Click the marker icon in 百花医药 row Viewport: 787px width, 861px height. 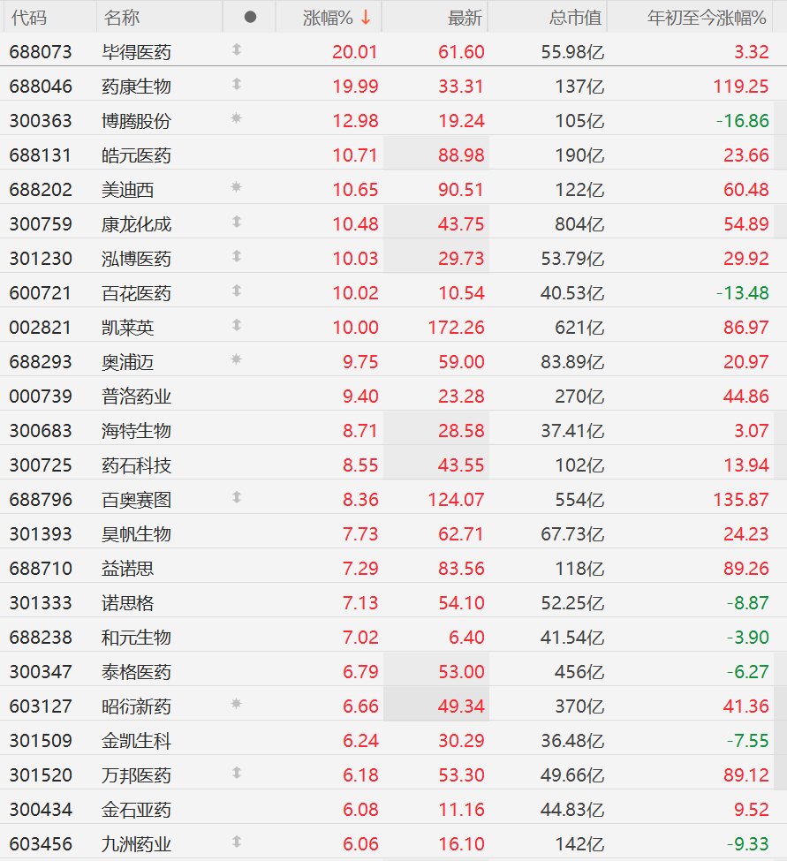click(237, 291)
